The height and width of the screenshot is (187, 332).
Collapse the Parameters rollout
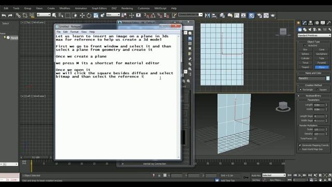coord(313,100)
